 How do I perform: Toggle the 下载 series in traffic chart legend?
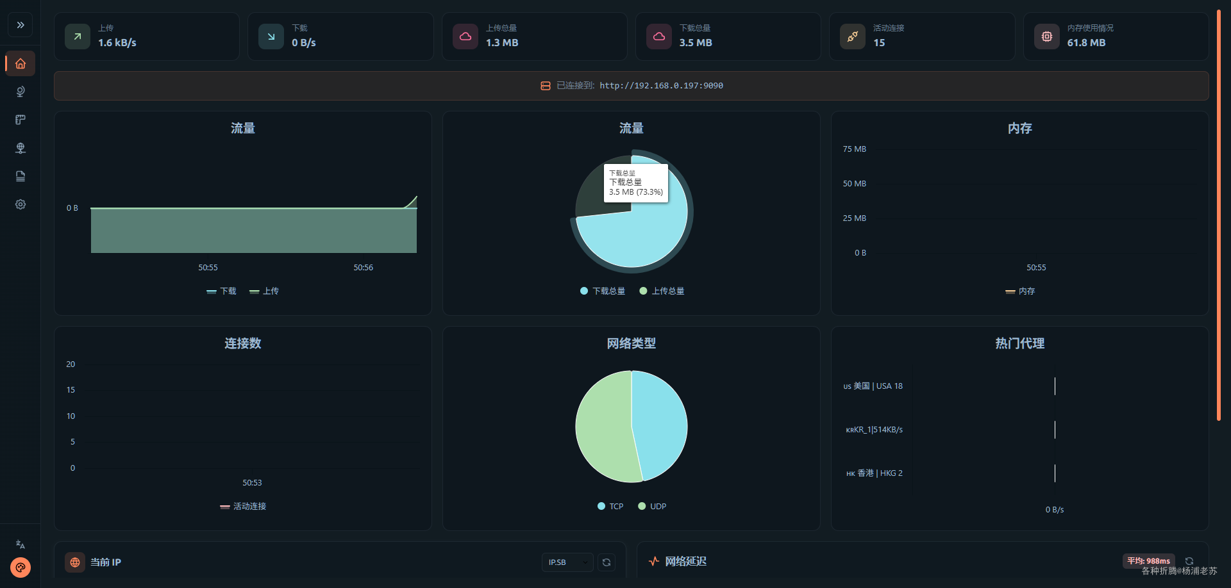[221, 291]
